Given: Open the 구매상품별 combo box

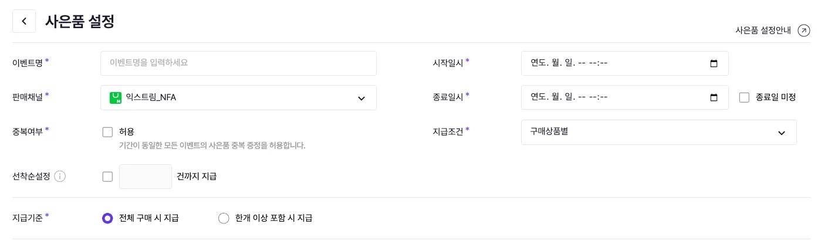Looking at the screenshot, I should tap(645, 132).
